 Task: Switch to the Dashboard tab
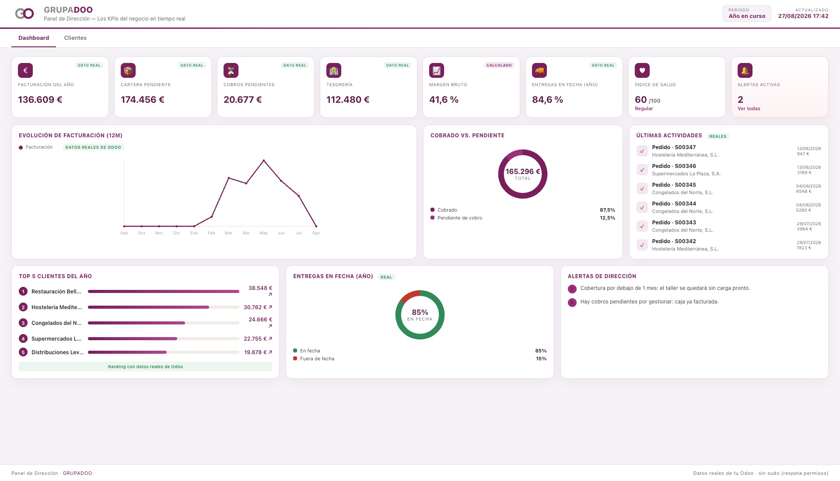[x=34, y=38]
